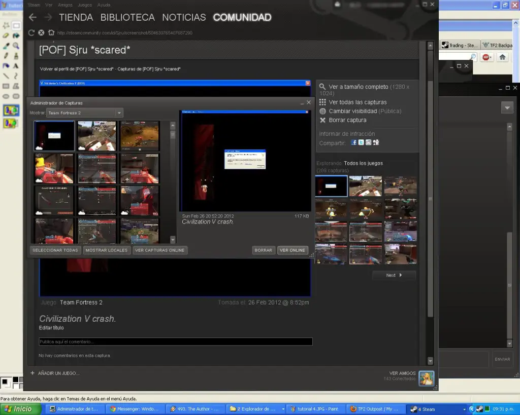Click VER CAPTURAS ONLINE button
Viewport: 520px width, 415px height.
click(160, 250)
